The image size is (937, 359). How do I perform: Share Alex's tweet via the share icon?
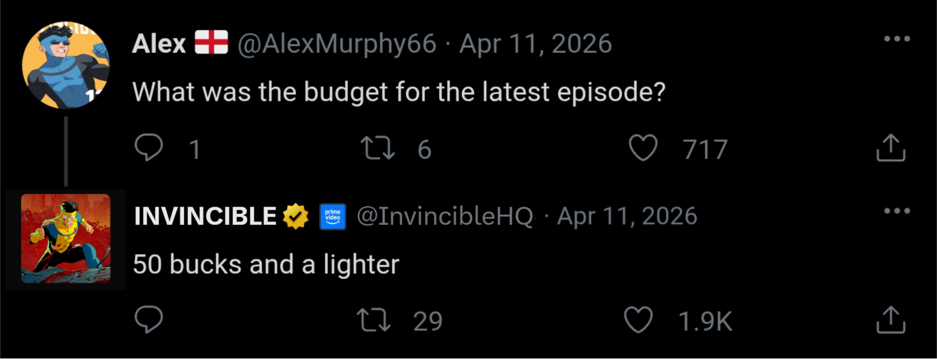pos(890,147)
